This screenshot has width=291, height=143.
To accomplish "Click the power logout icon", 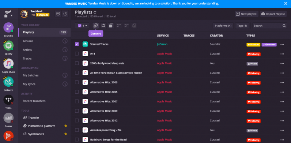I will click(65, 14).
